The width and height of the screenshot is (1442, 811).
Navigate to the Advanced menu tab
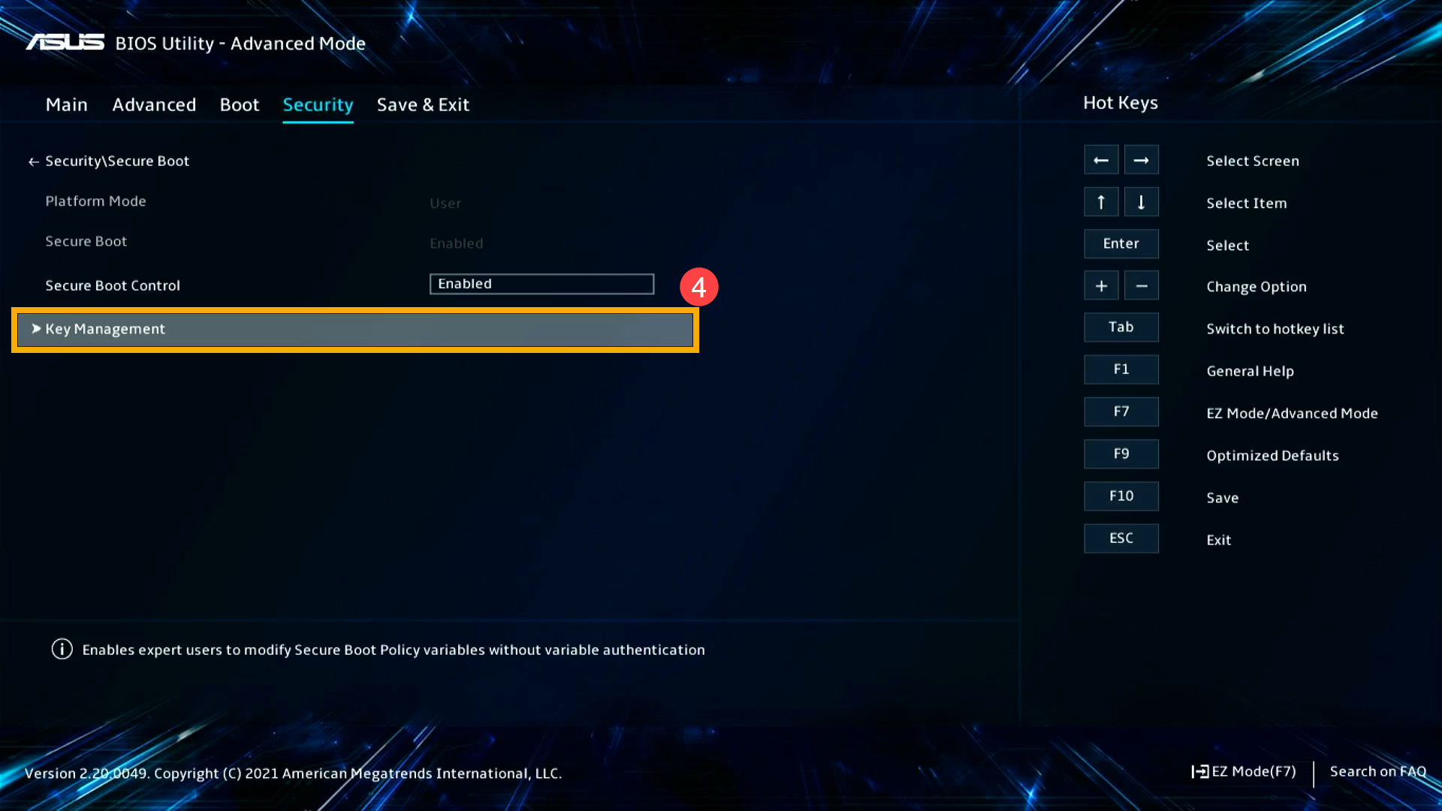[153, 104]
